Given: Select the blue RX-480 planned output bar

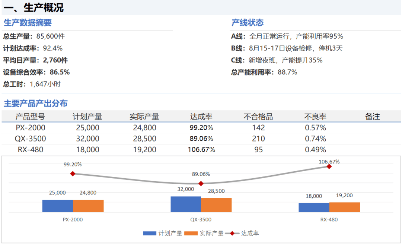Looking at the screenshot, I should [314, 208].
